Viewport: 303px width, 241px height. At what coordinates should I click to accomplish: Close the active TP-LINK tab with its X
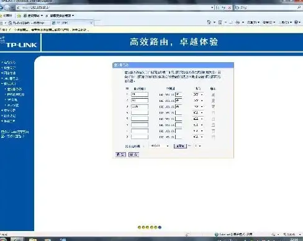point(91,23)
